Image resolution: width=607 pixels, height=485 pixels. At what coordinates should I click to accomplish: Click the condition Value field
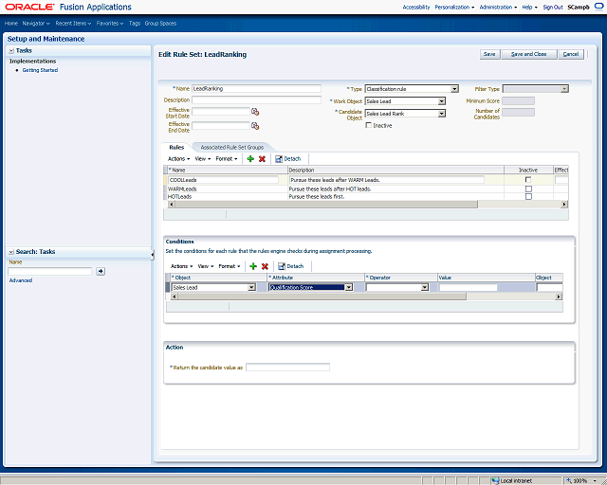(468, 287)
